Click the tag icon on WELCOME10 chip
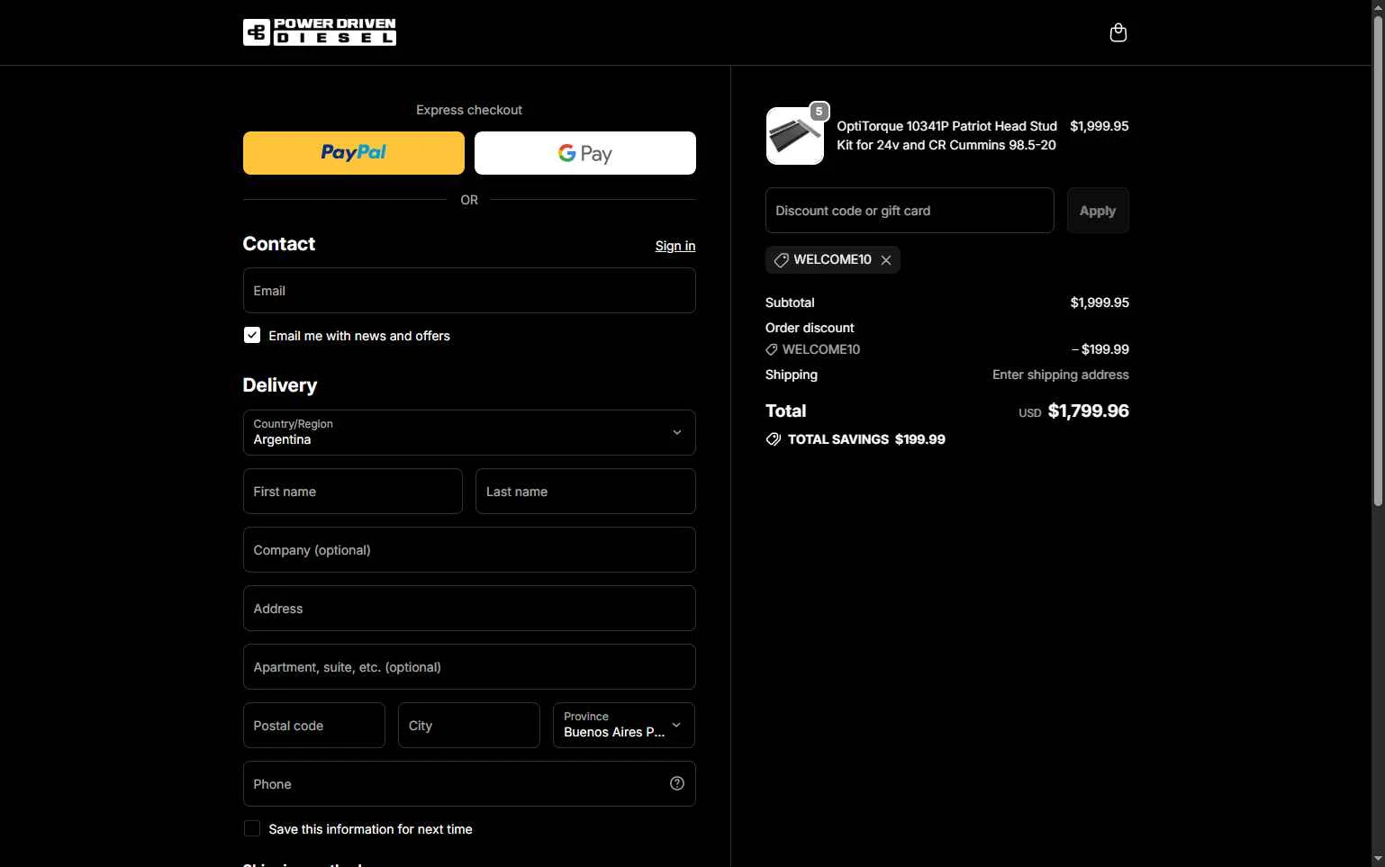The image size is (1385, 867). (x=781, y=260)
